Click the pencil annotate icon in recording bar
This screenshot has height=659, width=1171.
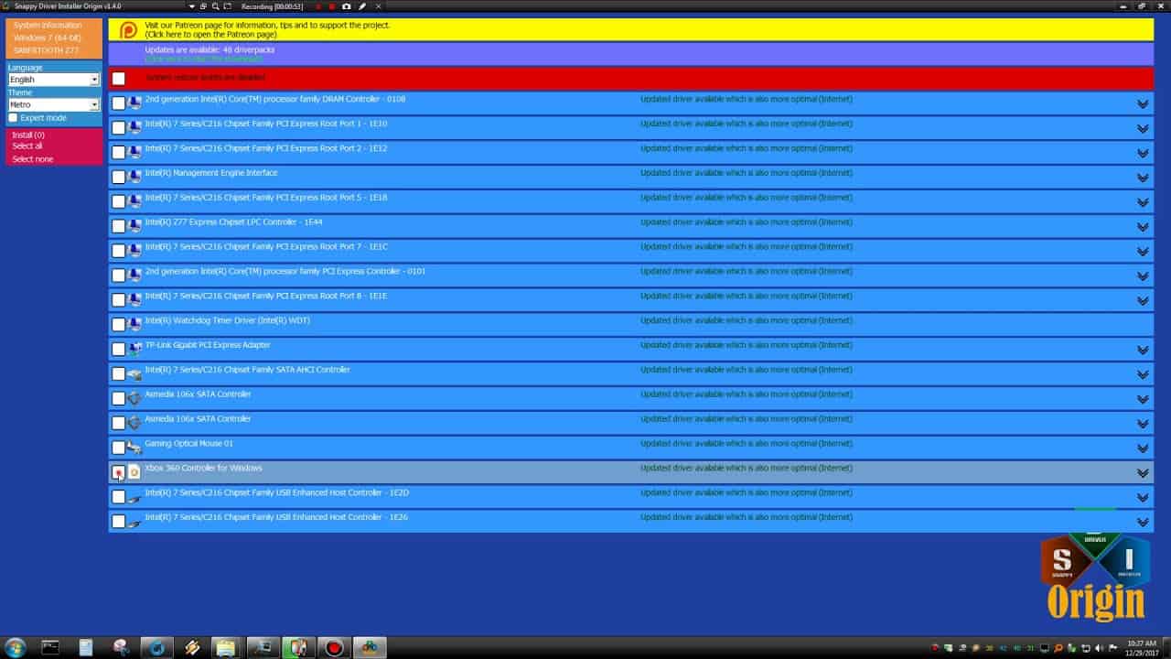(x=362, y=6)
